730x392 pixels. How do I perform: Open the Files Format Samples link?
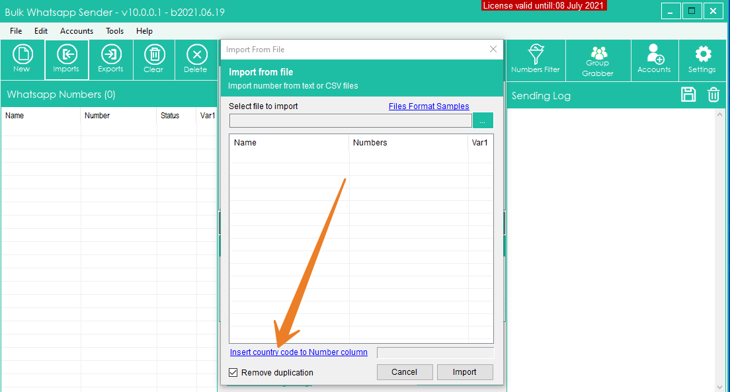click(428, 106)
